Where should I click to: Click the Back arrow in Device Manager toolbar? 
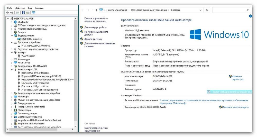(x=7, y=13)
